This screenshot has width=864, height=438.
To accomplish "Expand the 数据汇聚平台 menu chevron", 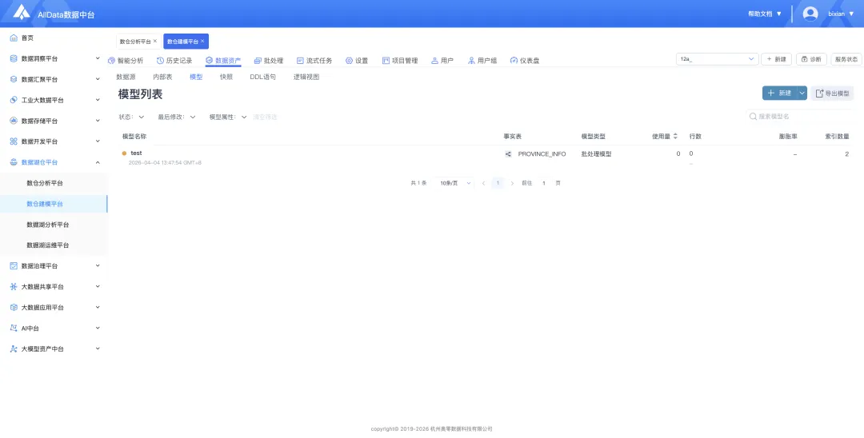I will click(x=98, y=79).
